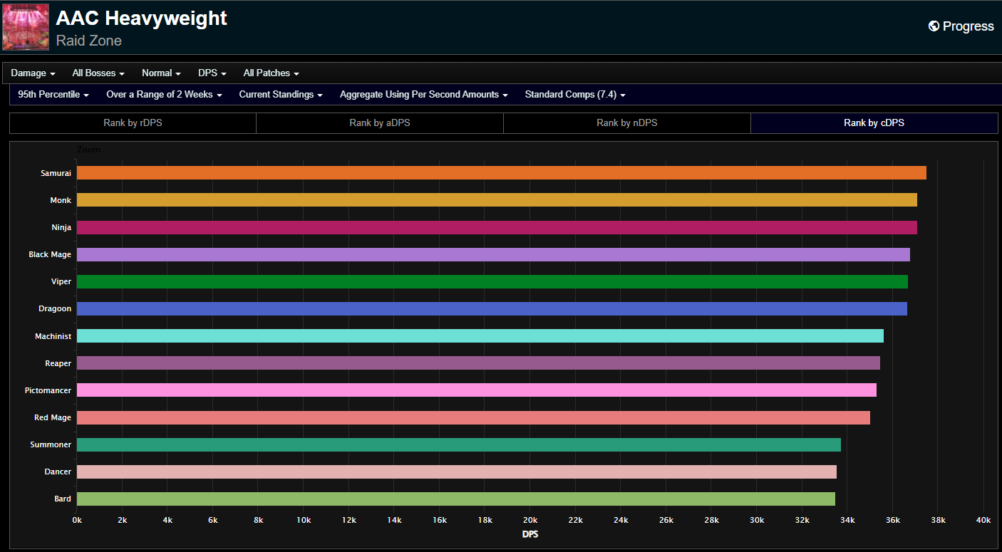Click the Reaper axis label
1002x552 pixels.
(x=58, y=363)
